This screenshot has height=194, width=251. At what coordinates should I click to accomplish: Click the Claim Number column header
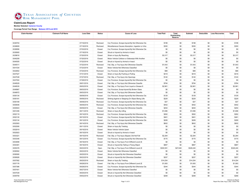pyautogui.click(x=27, y=33)
